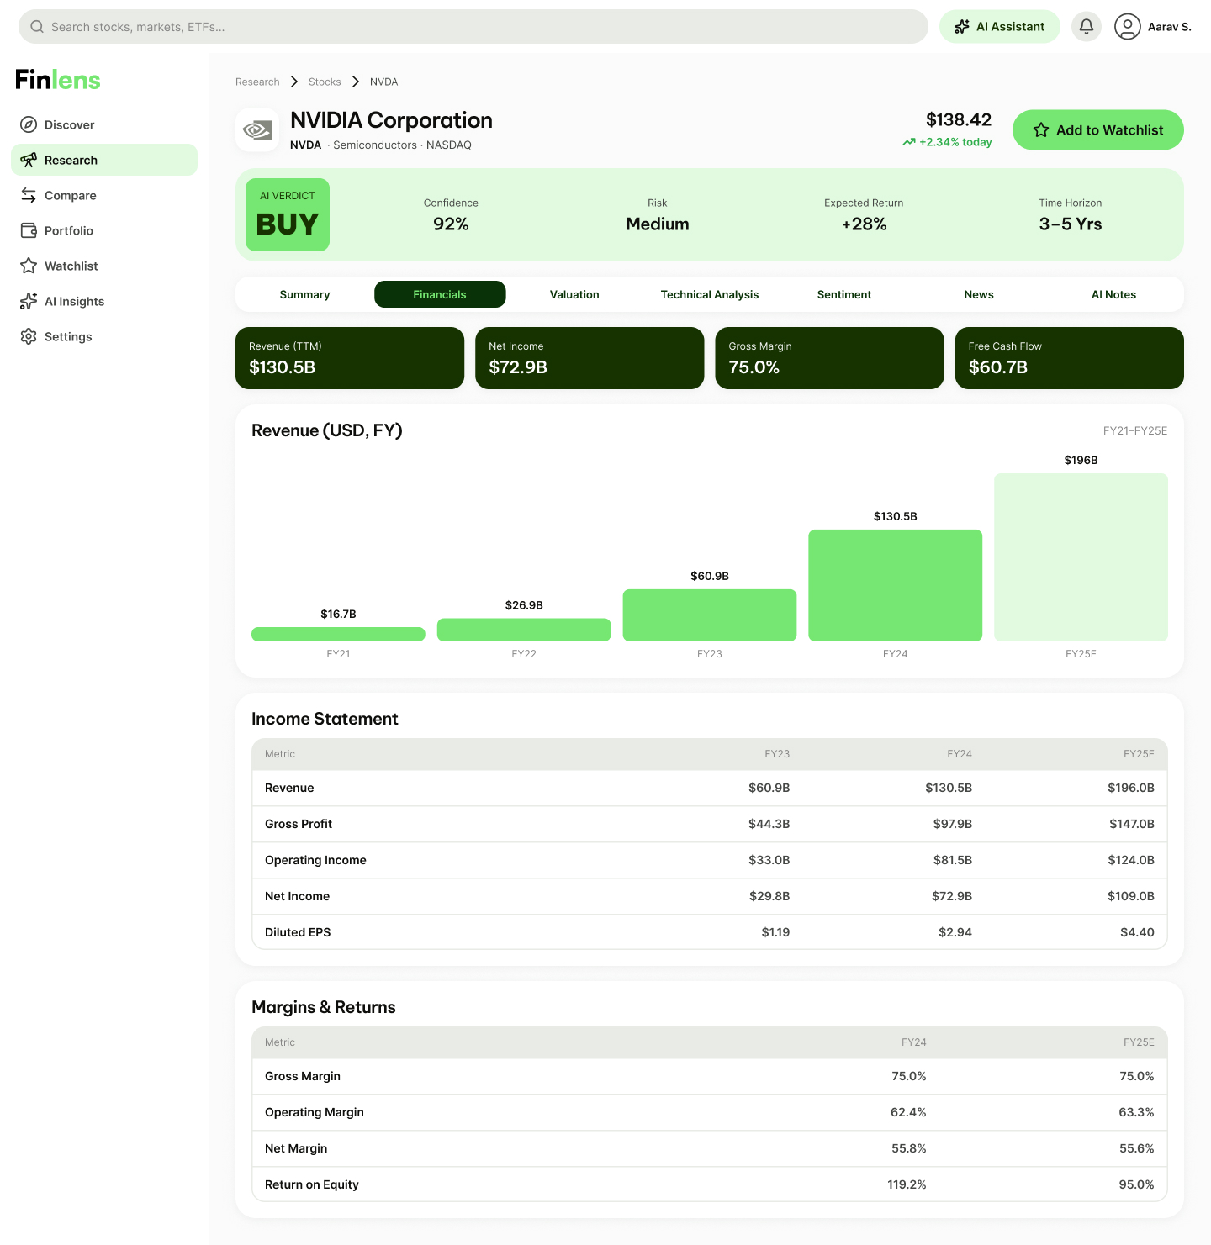Click Diluted EPS FY23 value $1.19

click(775, 932)
